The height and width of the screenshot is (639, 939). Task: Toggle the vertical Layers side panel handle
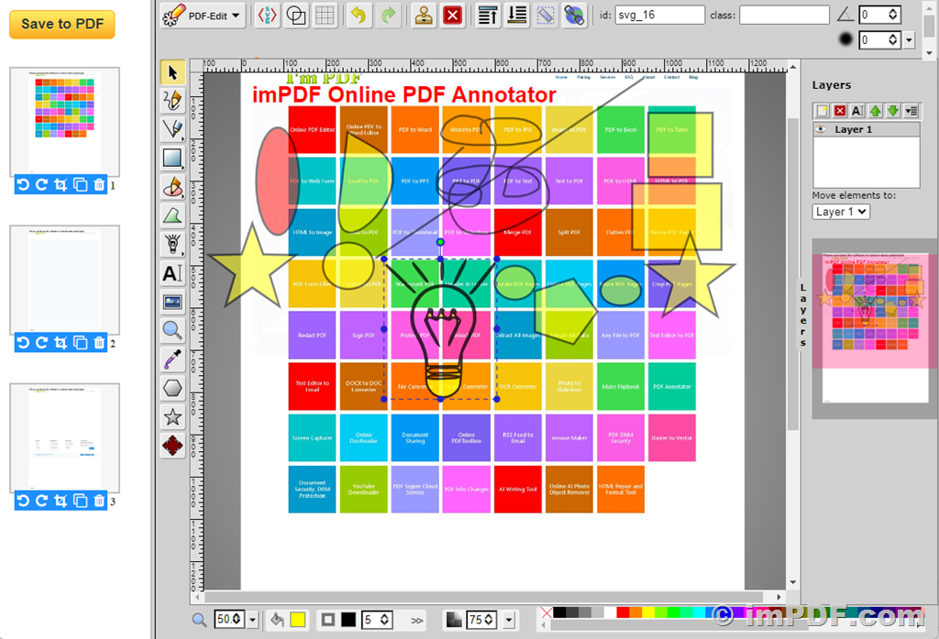click(x=802, y=315)
